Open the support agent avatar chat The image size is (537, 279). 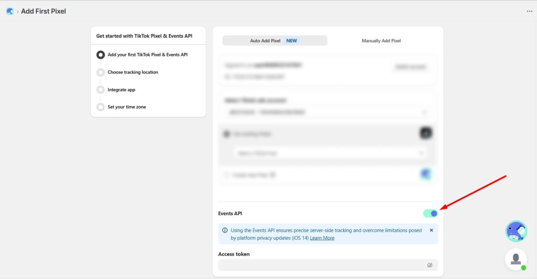coord(516,259)
